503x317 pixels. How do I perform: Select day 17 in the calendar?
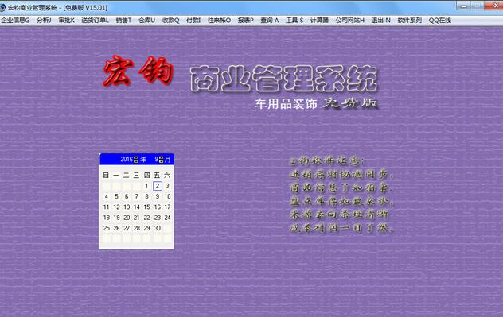click(x=167, y=207)
